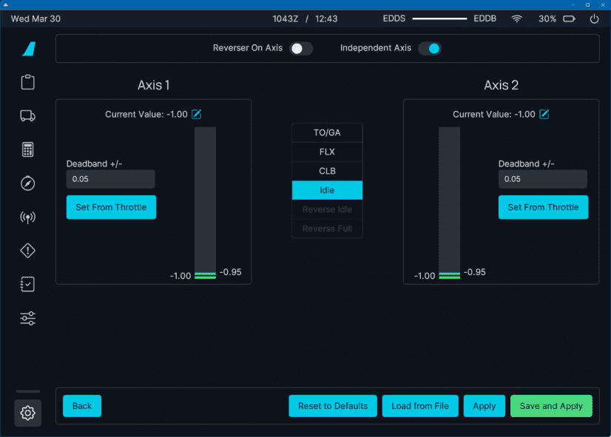Open the clipboard dispatch page icon
Screen dimensions: 611x437
click(27, 82)
